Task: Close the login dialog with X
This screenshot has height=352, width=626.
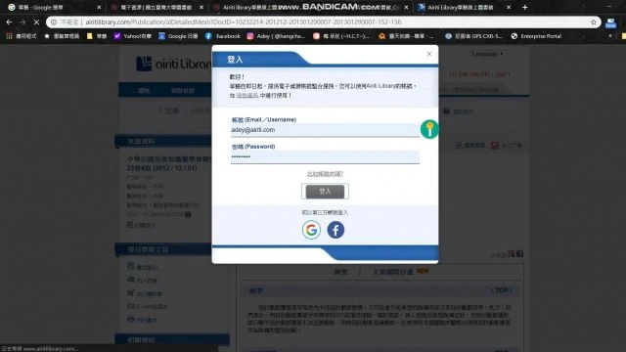Action: coord(429,54)
